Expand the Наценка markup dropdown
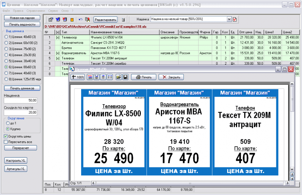Viewport: 302px width, 195px height. coord(229,19)
